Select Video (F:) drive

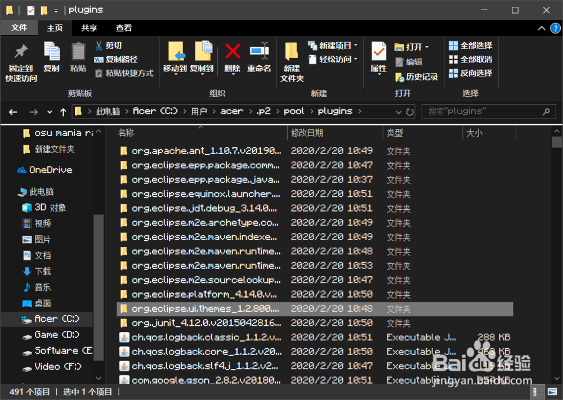tap(52, 367)
